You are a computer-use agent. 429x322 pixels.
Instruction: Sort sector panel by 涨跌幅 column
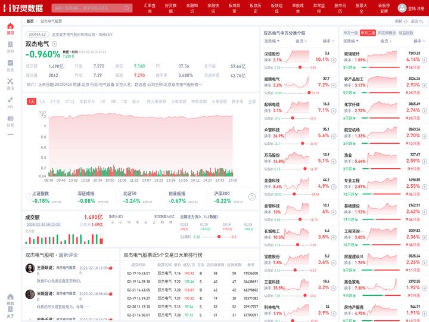[351, 41]
